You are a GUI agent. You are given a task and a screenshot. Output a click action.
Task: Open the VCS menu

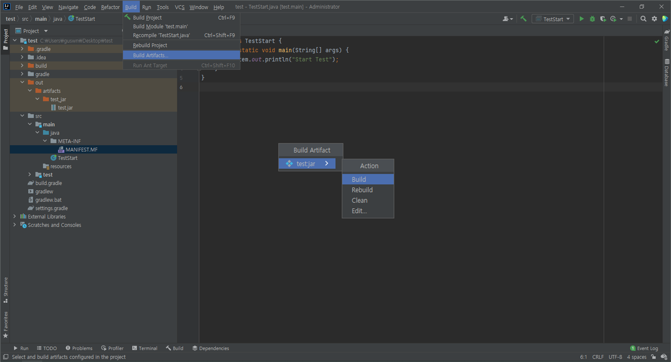(179, 7)
